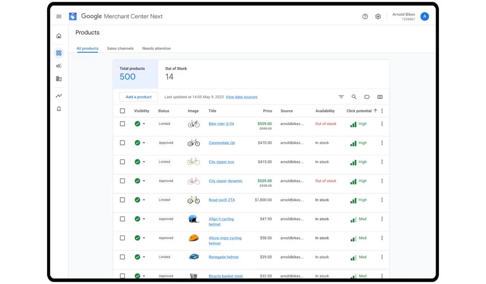Tick the select-all checkbox in header
Screen dimensions: 486x284
click(x=122, y=111)
